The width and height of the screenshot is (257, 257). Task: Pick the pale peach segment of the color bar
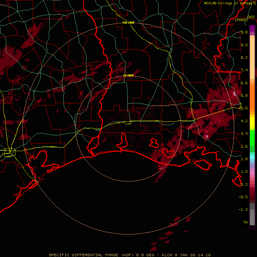pos(252,59)
